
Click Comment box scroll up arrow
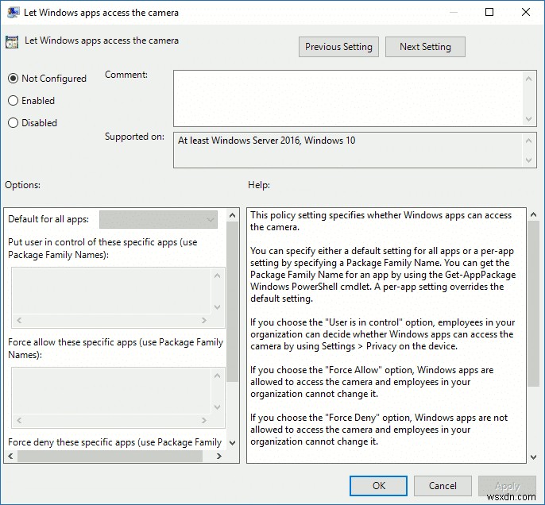tap(528, 79)
